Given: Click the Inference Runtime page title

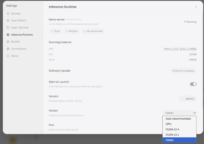Looking at the screenshot, I should click(63, 7).
